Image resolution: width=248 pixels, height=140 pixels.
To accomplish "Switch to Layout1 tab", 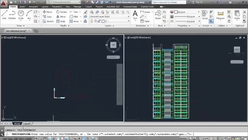I will pos(27,124).
